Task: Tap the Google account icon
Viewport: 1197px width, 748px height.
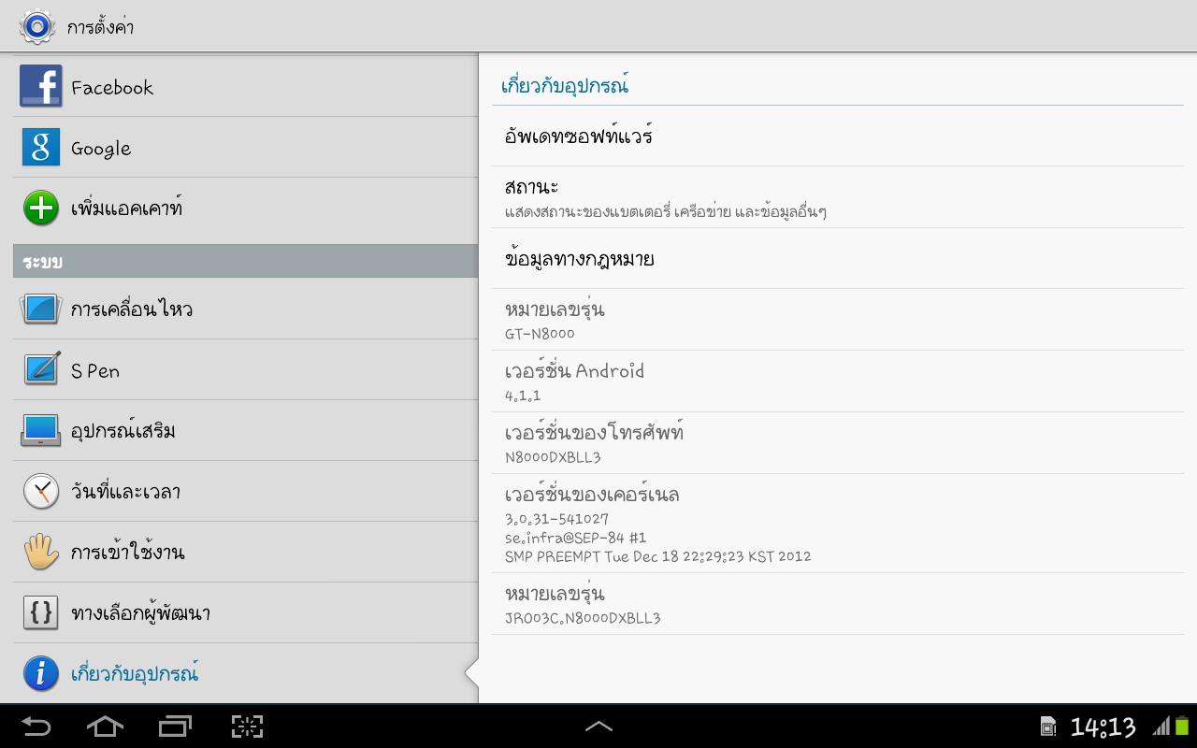Action: [41, 148]
